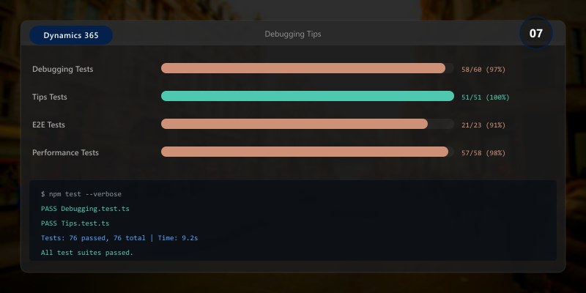Click the E2E Tests label

pos(48,125)
